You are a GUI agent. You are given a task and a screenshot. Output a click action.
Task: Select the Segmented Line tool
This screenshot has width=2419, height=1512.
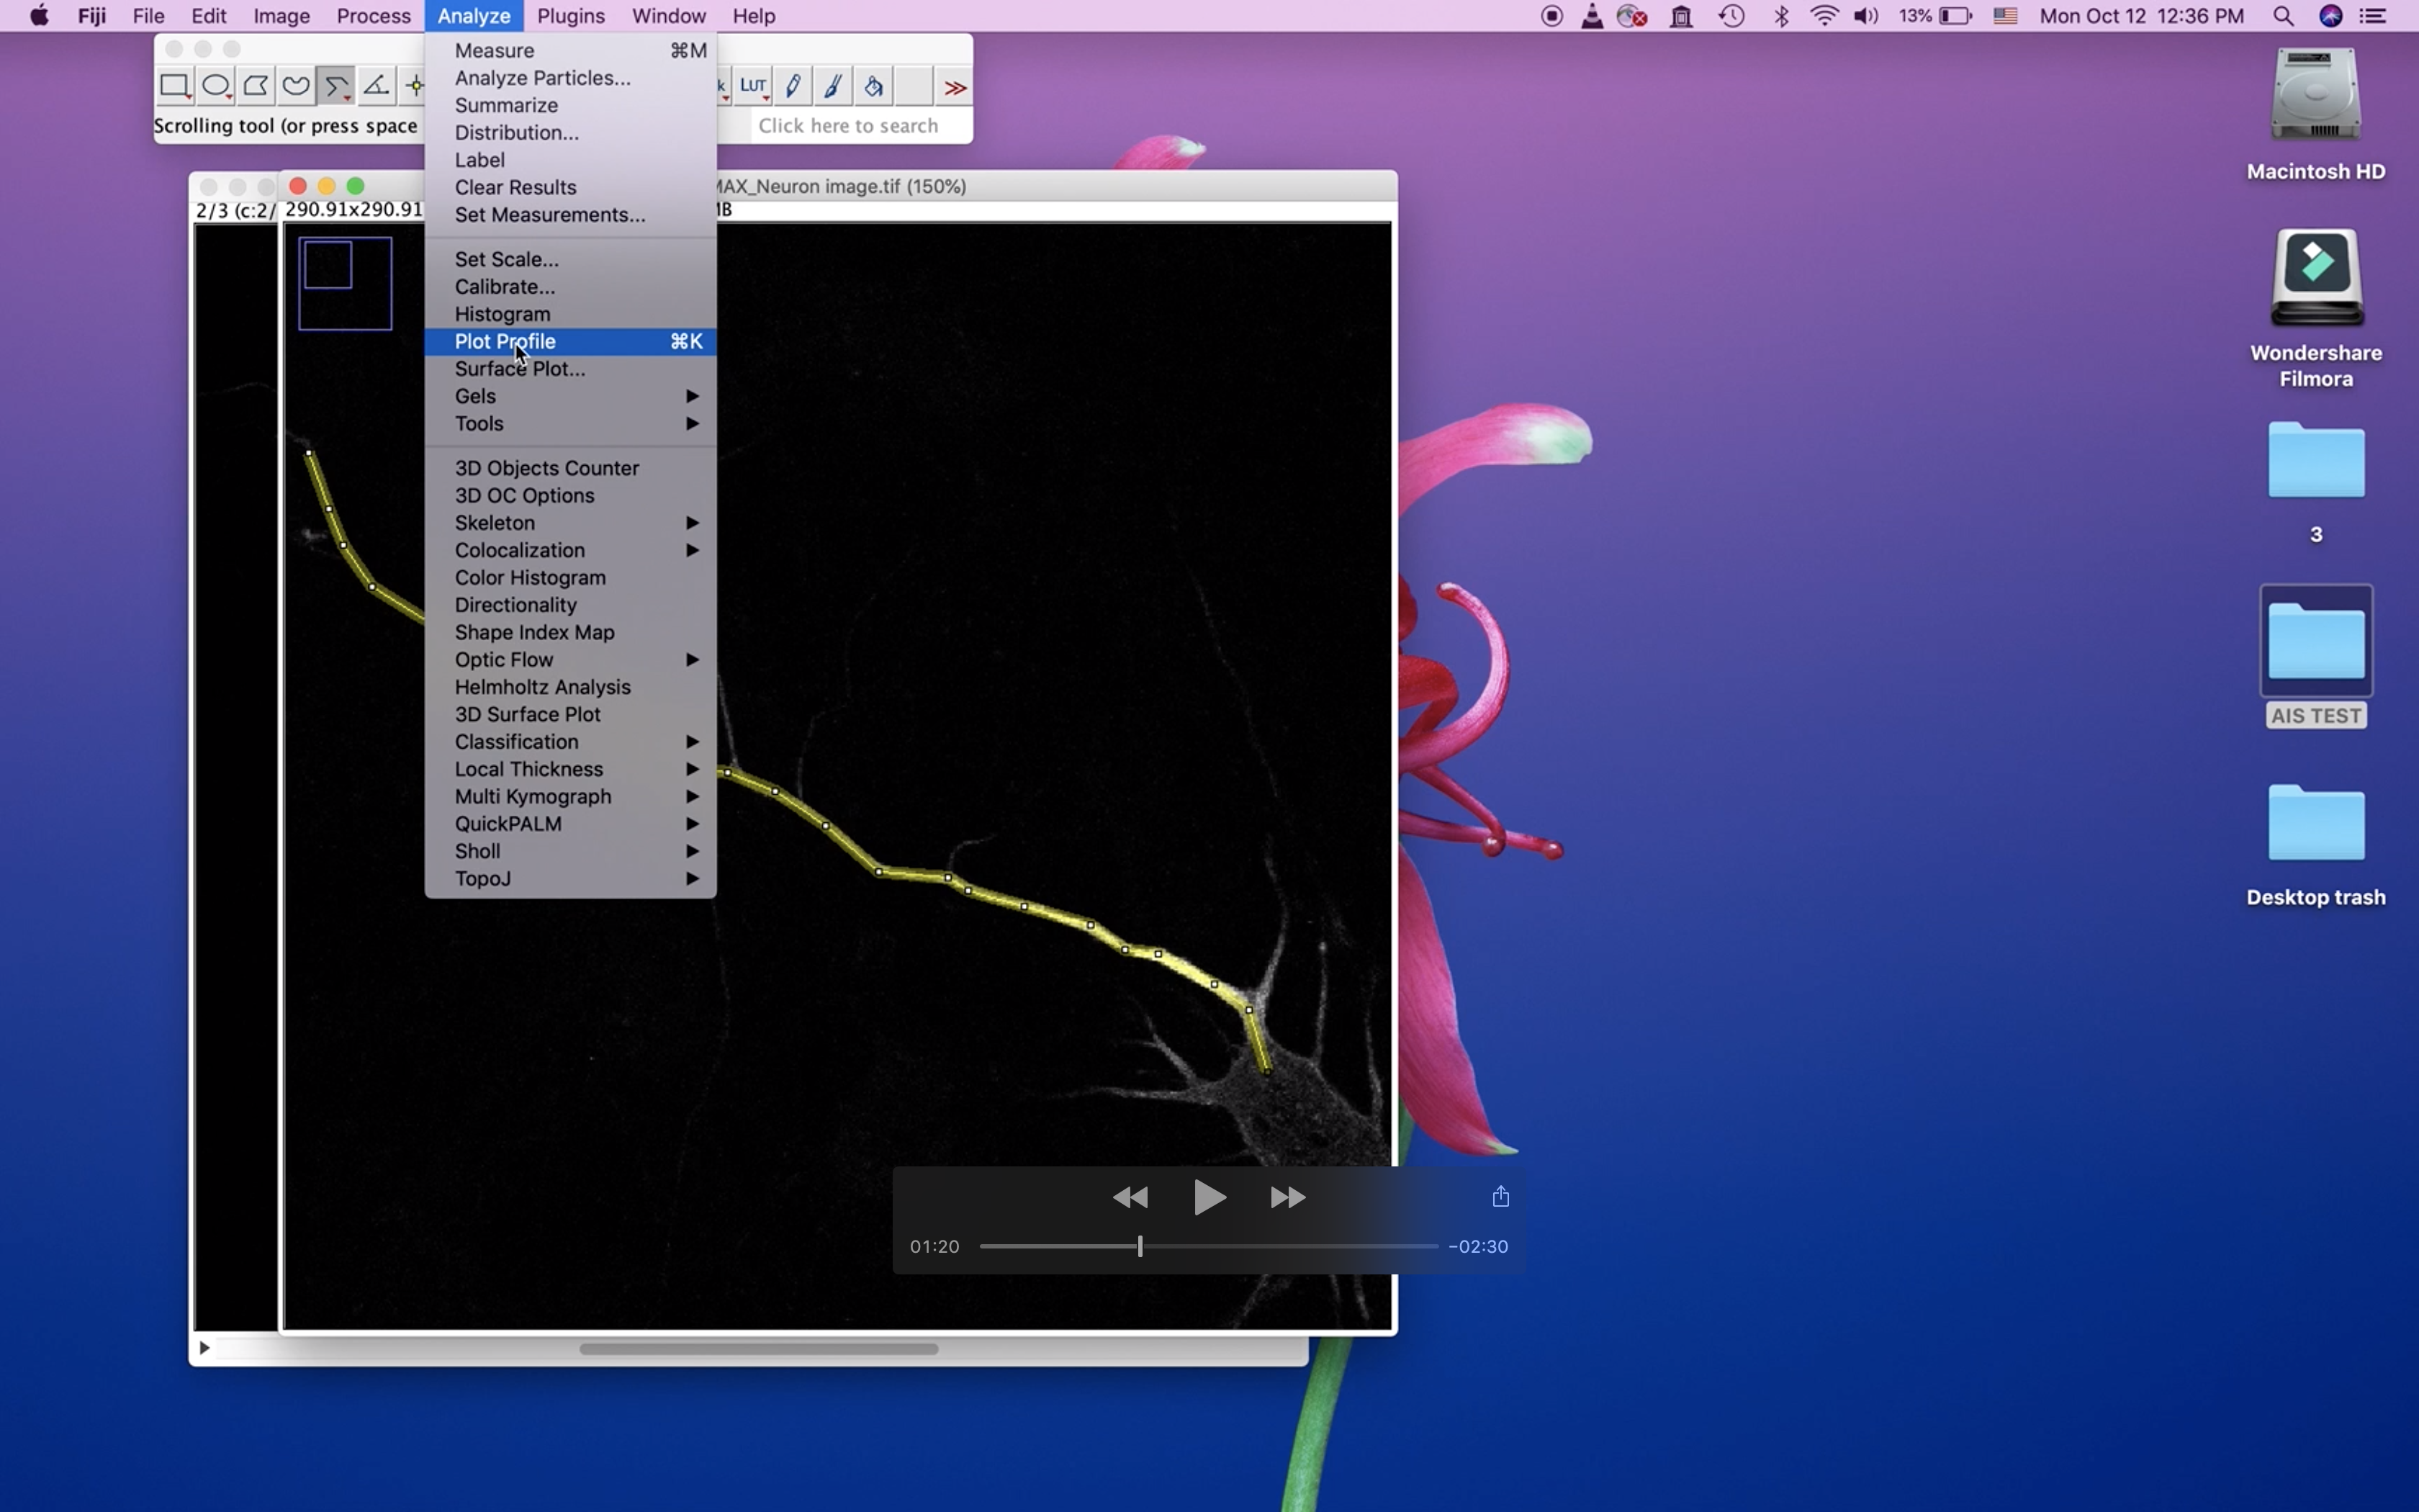337,86
